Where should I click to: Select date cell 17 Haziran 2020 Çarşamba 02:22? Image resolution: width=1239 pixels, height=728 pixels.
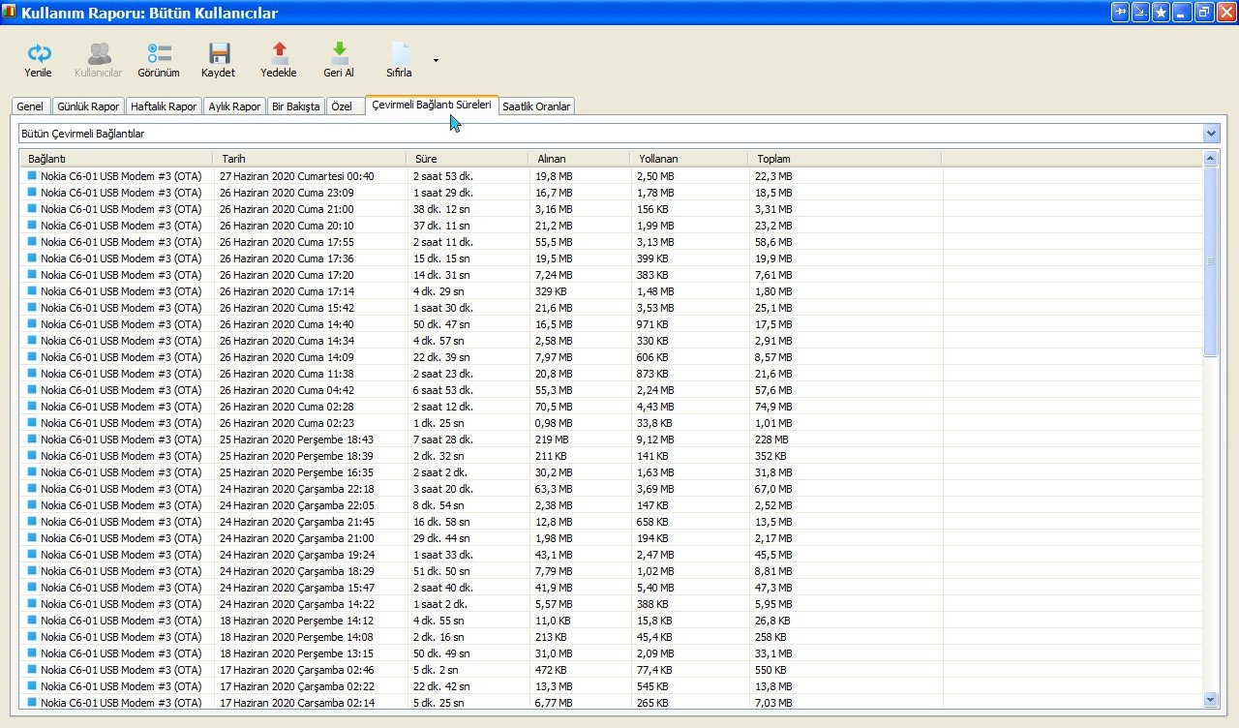(296, 686)
